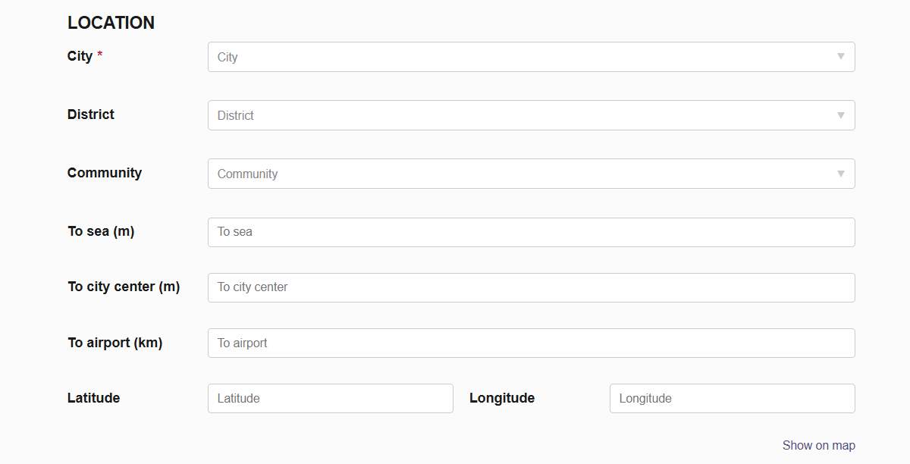This screenshot has width=910, height=464.
Task: Open the Show on map link
Action: pyautogui.click(x=818, y=445)
